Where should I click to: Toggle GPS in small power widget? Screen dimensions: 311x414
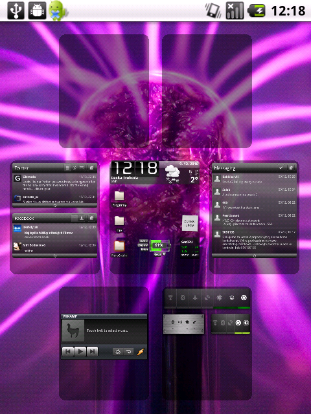click(231, 323)
